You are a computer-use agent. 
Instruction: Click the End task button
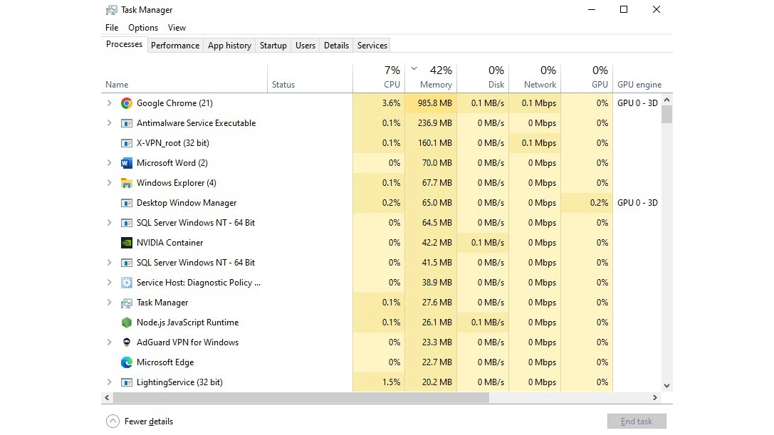(637, 421)
